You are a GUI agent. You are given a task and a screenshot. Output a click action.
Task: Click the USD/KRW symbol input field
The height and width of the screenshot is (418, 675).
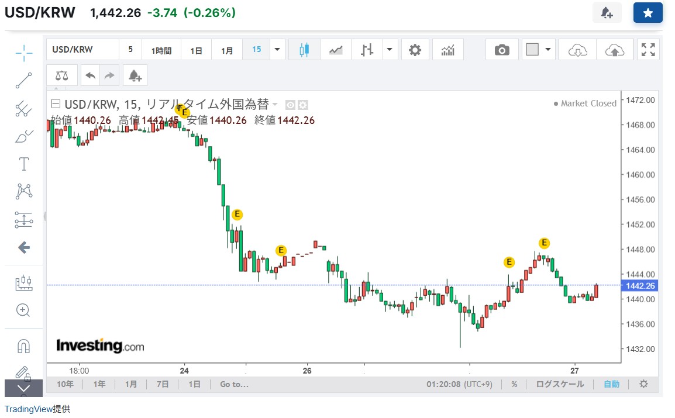point(82,50)
